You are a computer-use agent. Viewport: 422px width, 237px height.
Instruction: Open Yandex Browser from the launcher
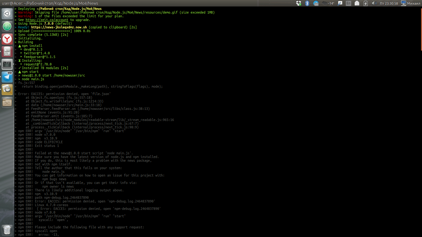click(x=7, y=39)
